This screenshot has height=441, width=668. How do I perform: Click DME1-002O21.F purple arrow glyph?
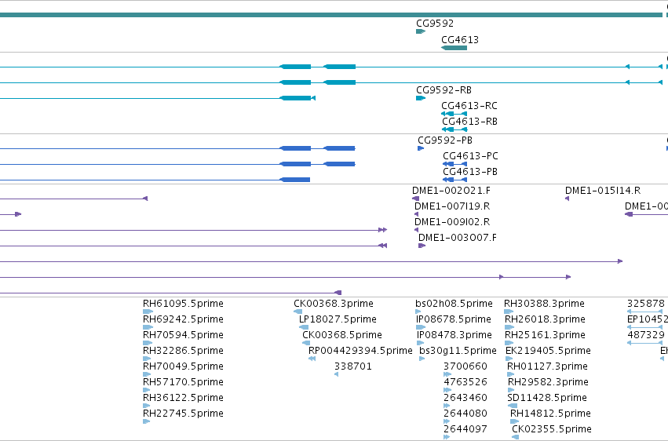[415, 199]
